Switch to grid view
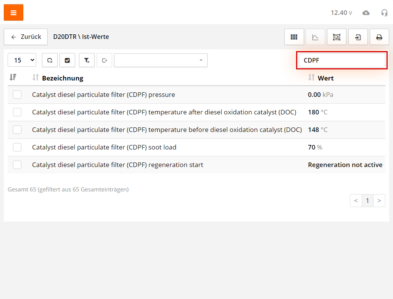Screen dimensions: 393x299 pos(294,37)
